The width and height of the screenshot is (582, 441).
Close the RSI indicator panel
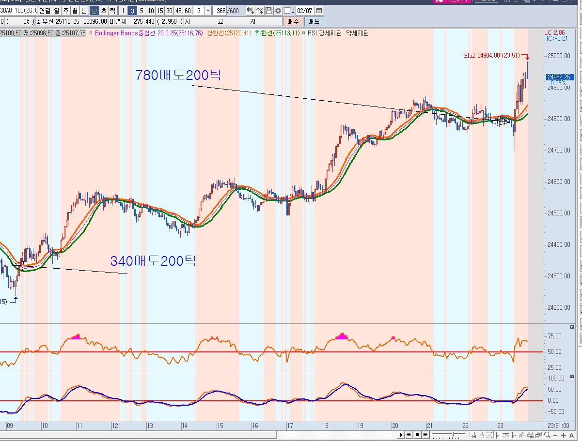tap(572, 327)
